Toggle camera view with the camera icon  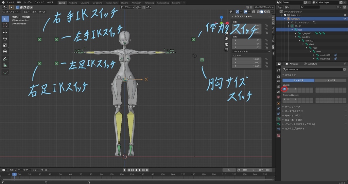pyautogui.click(x=226, y=44)
